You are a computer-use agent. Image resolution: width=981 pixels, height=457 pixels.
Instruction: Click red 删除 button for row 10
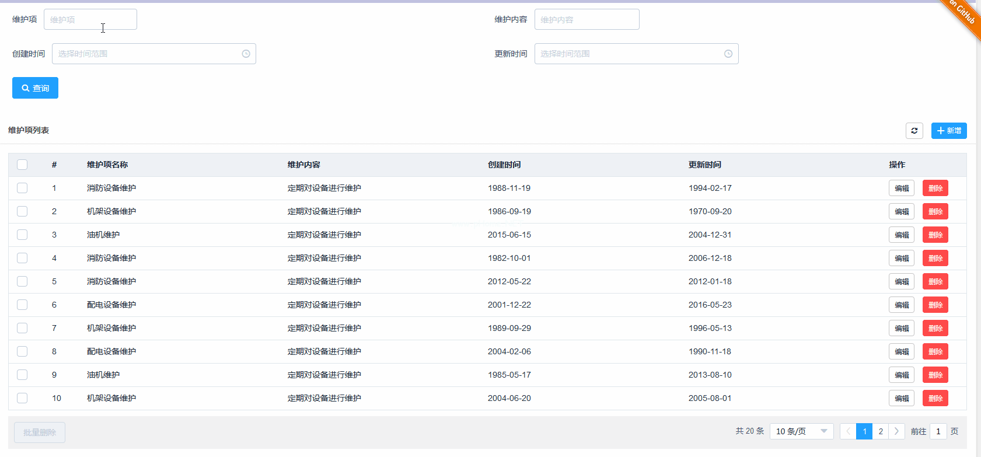[935, 398]
